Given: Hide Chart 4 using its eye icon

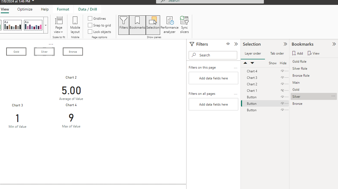Looking at the screenshot, I should [x=282, y=71].
